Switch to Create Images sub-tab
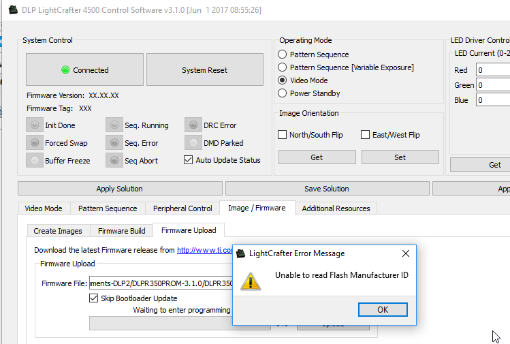Viewport: 510px width, 344px height. point(58,231)
